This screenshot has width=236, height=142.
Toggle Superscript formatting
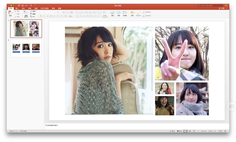click(x=54, y=16)
